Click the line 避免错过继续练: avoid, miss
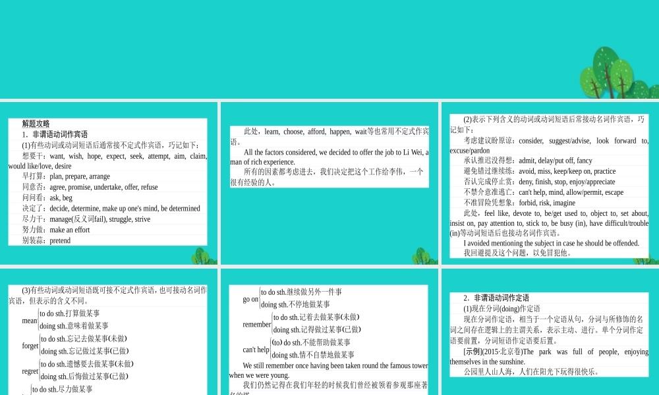Screen dimensions: 659x395 pyautogui.click(x=540, y=171)
